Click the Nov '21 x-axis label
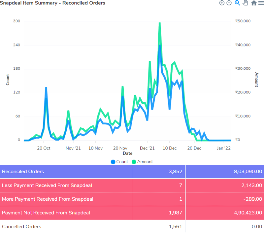 [73, 148]
